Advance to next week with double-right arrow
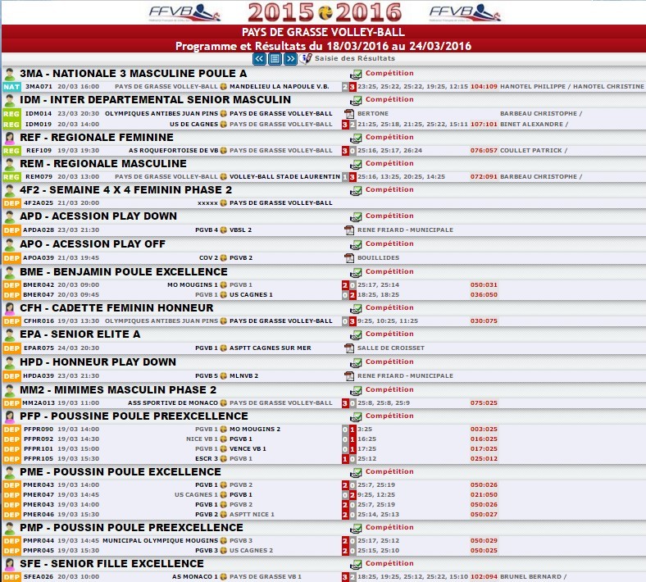The height and width of the screenshot is (582, 646). (x=290, y=59)
